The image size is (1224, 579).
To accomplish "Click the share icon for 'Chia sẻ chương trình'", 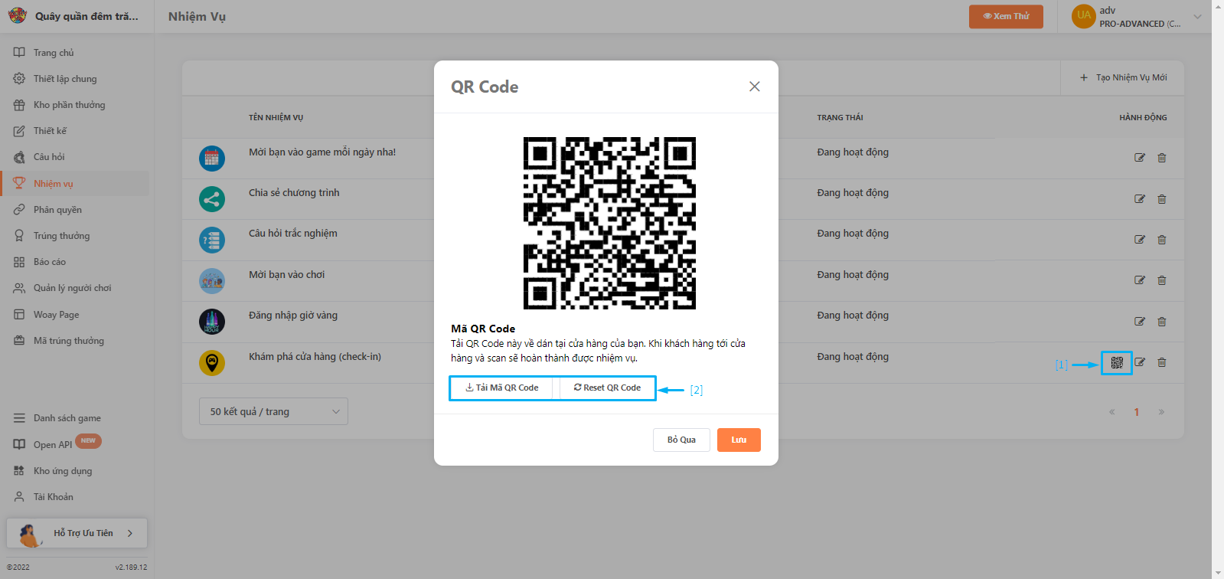I will [x=212, y=199].
